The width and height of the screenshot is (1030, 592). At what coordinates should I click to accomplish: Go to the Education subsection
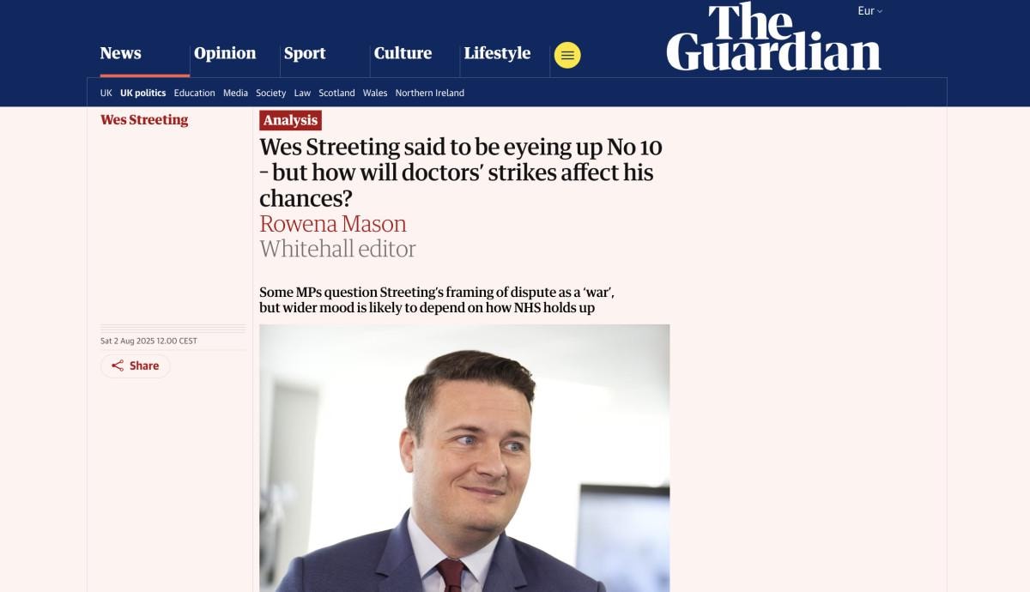click(195, 93)
